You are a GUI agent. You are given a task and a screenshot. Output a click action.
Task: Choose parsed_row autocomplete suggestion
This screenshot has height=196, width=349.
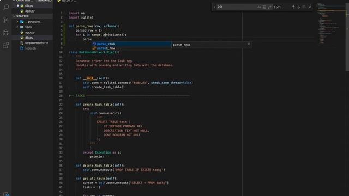[x=132, y=48]
